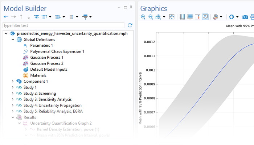
Task: Click the Expand tree icon in Model Builder toolbar
Action: tap(58, 17)
